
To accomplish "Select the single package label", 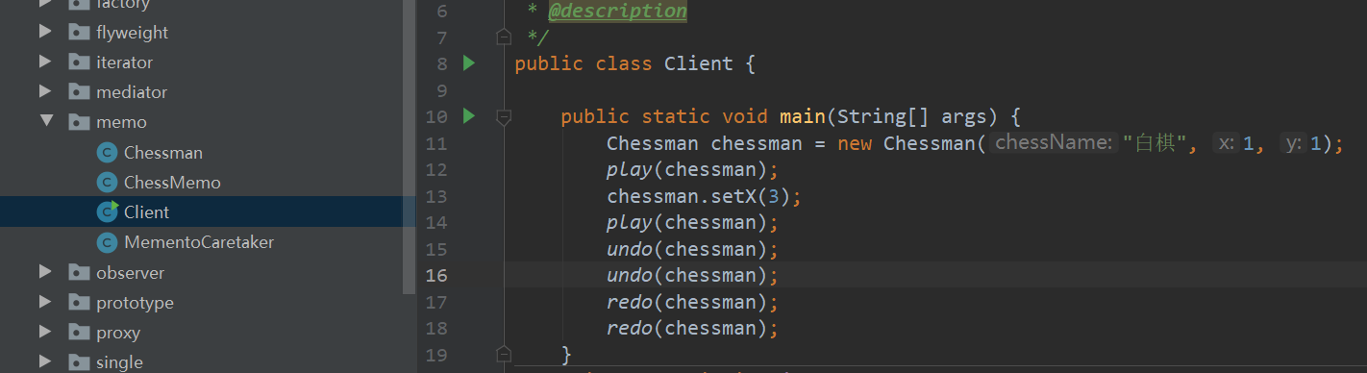I will pyautogui.click(x=119, y=361).
